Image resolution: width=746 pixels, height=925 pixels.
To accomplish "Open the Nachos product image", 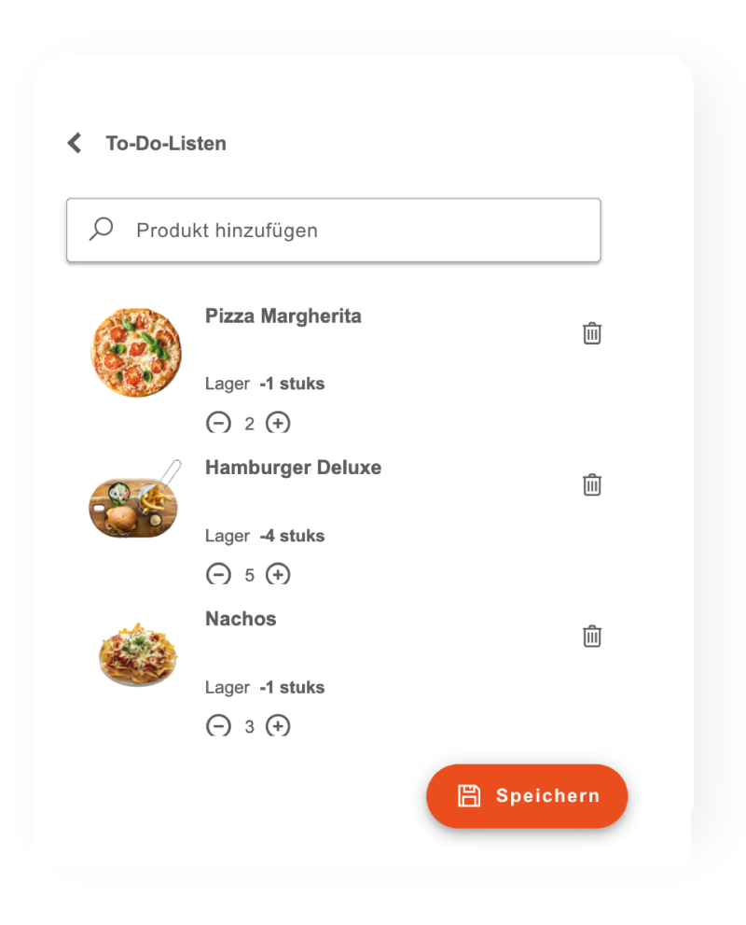I will pyautogui.click(x=138, y=654).
